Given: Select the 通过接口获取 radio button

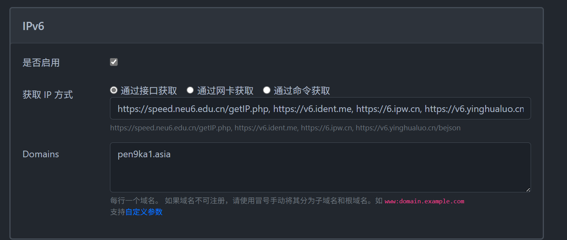Looking at the screenshot, I should click(114, 90).
